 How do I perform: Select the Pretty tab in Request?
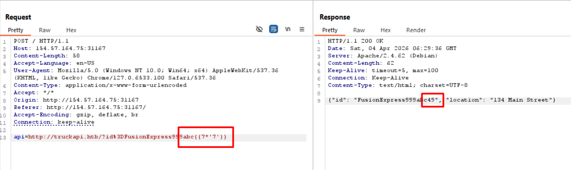coord(16,30)
